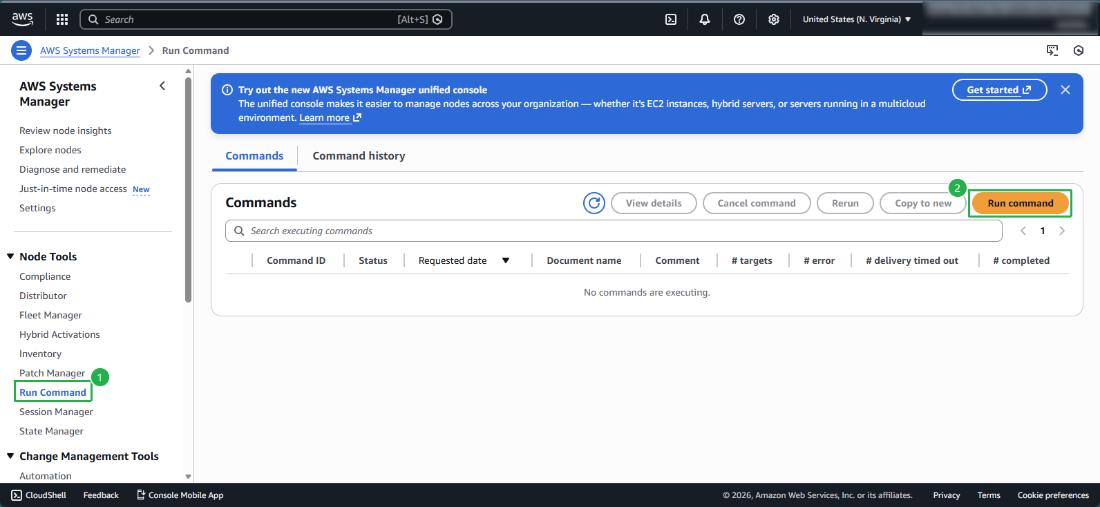Image resolution: width=1100 pixels, height=507 pixels.
Task: Go to next page of commands
Action: pos(1062,231)
